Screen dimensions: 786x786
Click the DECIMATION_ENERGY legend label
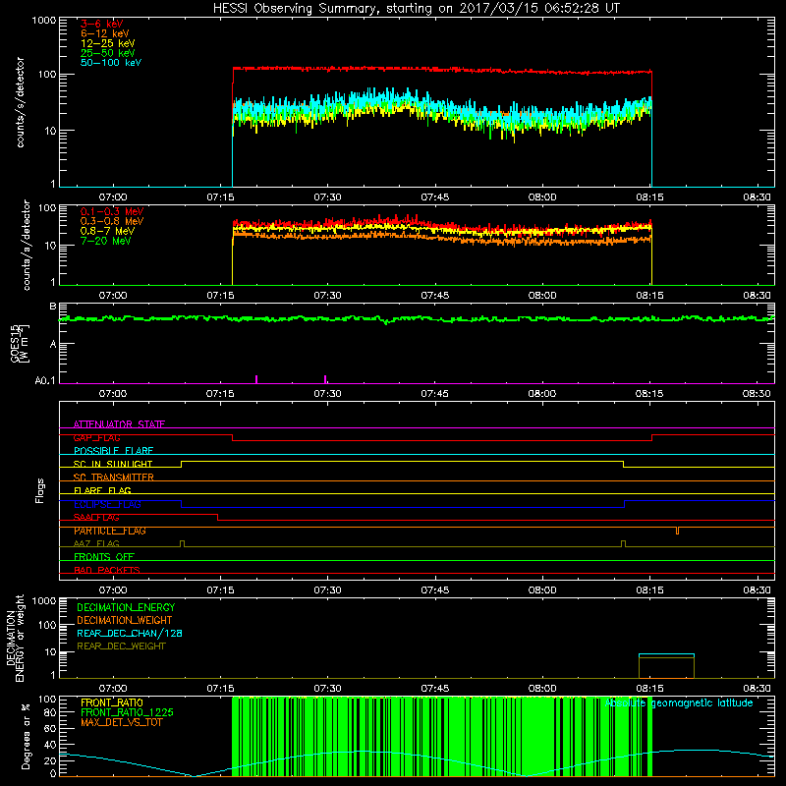126,607
